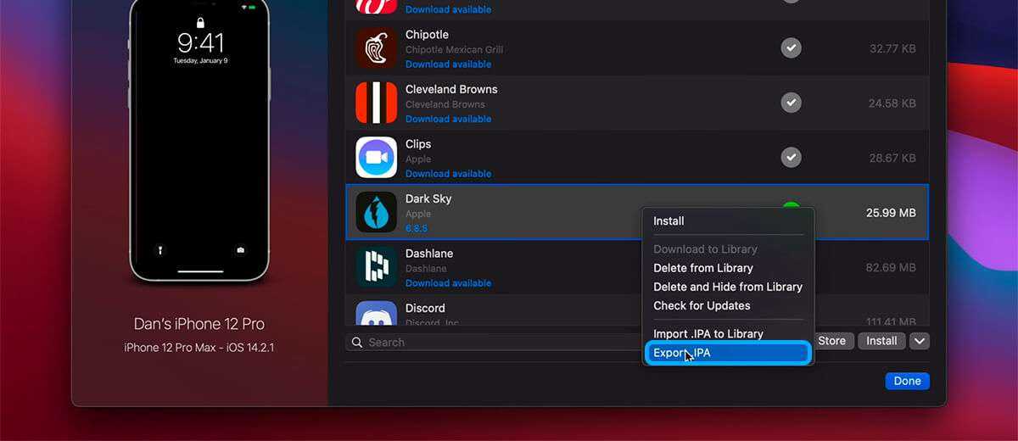
Task: Click the Chipotle app icon
Action: pos(376,48)
